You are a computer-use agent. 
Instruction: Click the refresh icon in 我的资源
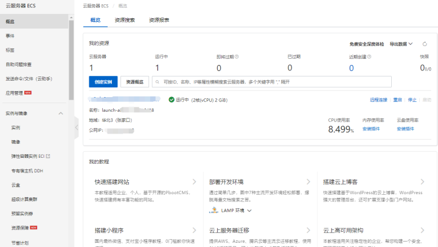click(x=425, y=44)
